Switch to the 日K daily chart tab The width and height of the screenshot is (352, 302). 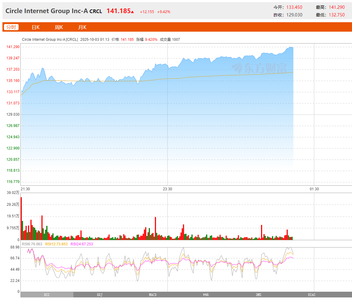tap(36, 27)
